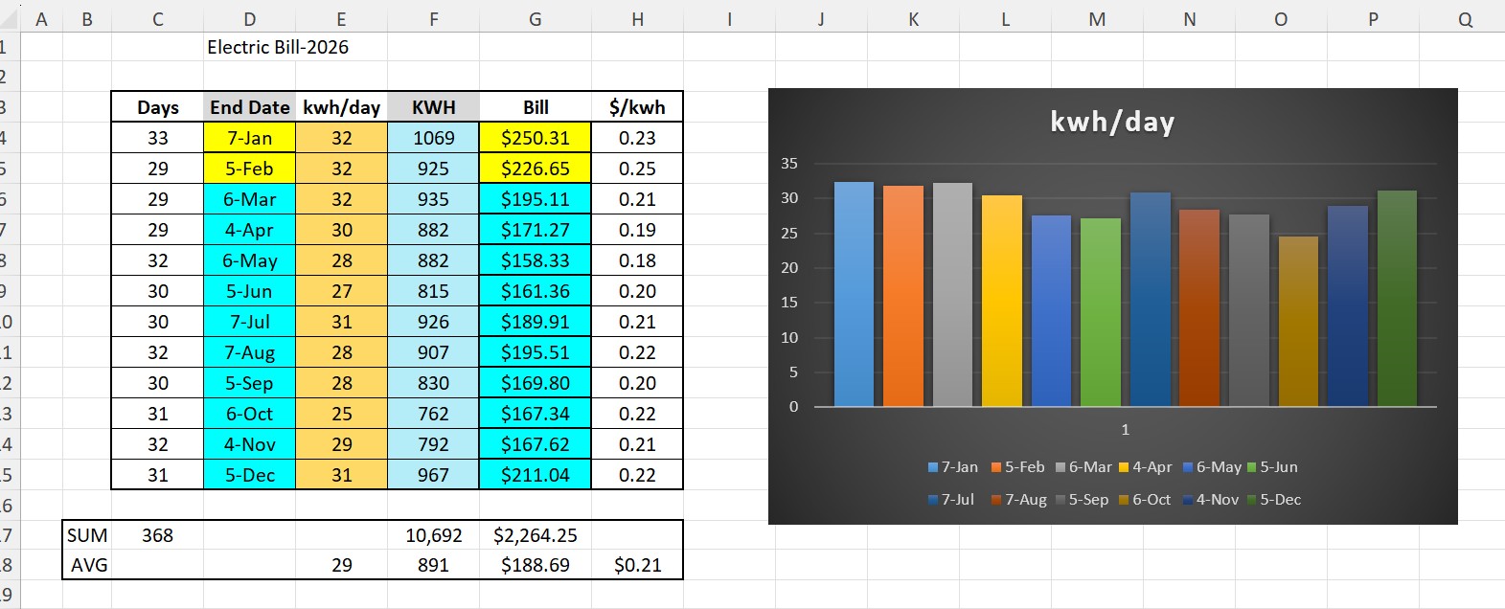
Task: Click the 7-Jul end date cell
Action: tap(249, 322)
